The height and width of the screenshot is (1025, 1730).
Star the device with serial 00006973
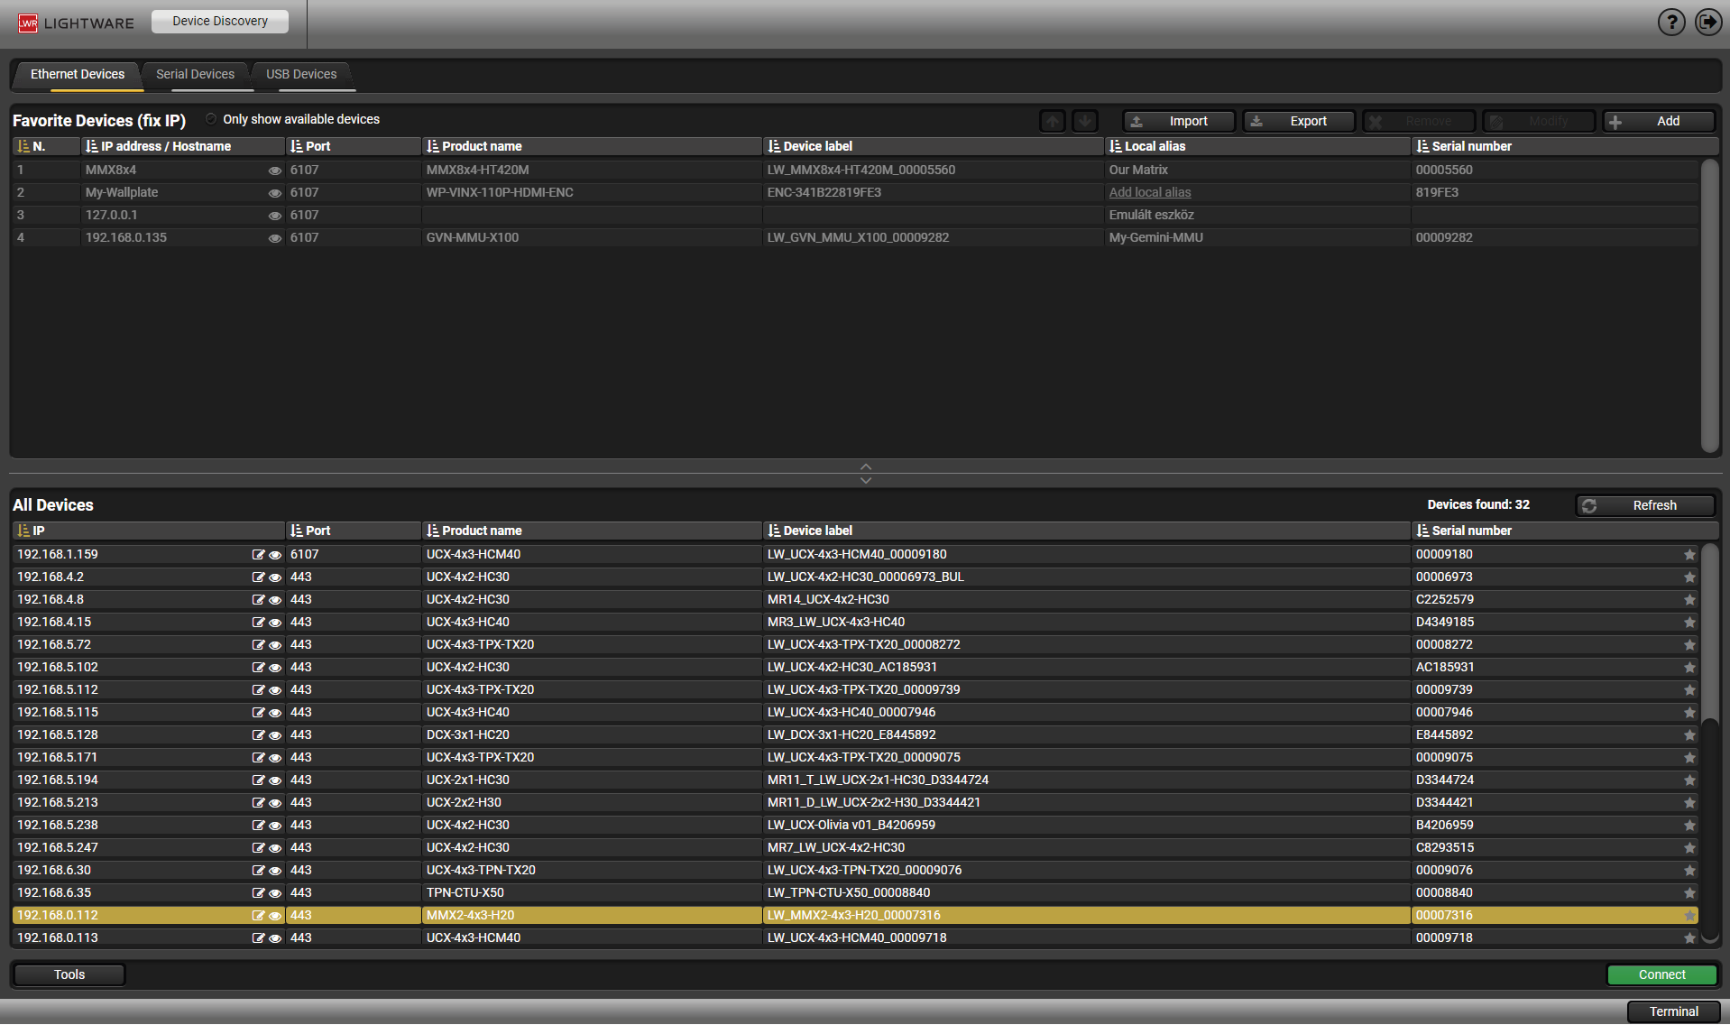pyautogui.click(x=1689, y=577)
